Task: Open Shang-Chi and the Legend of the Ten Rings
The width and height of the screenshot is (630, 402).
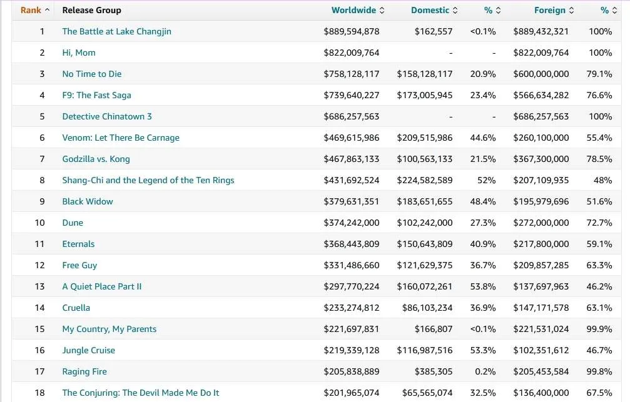Action: [x=148, y=180]
